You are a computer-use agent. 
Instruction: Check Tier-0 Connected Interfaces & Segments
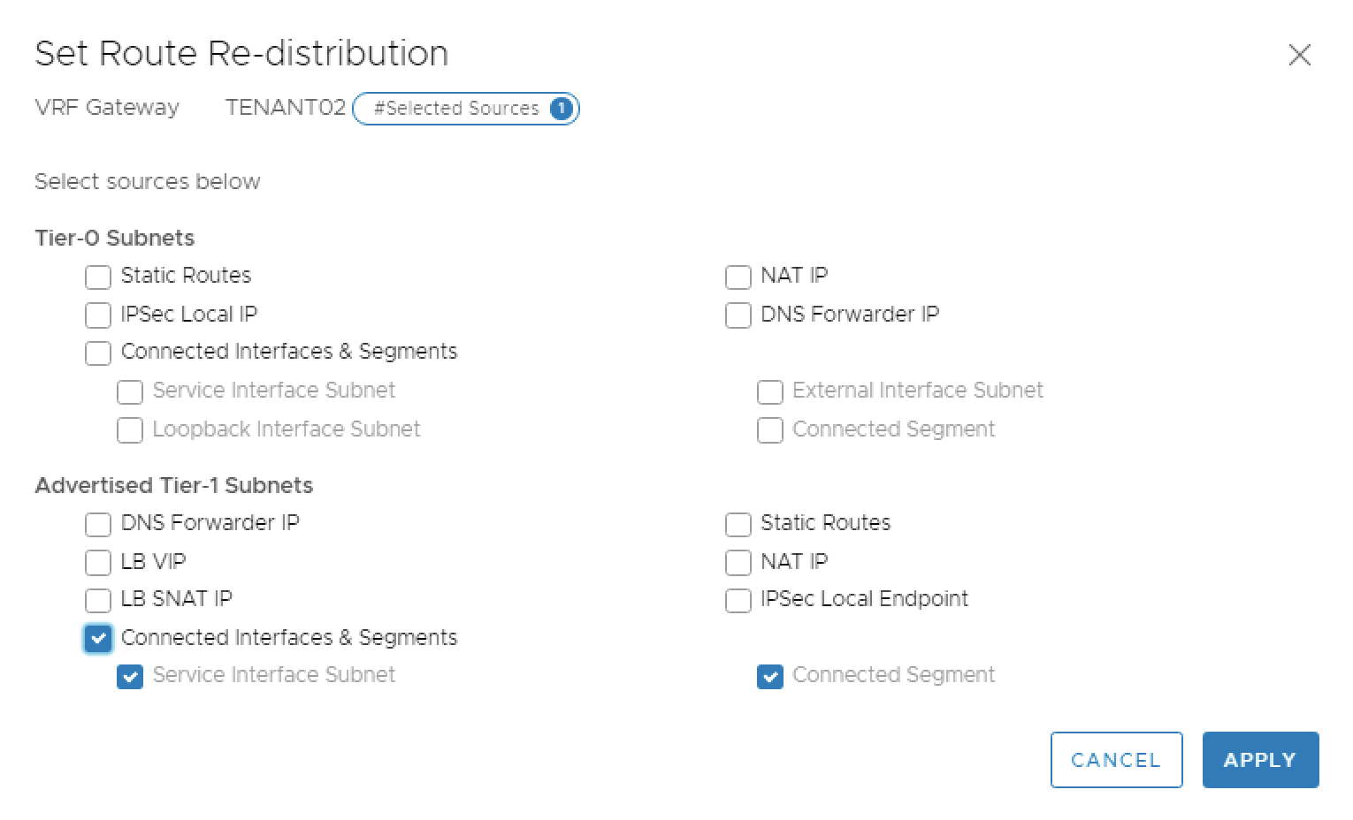98,353
